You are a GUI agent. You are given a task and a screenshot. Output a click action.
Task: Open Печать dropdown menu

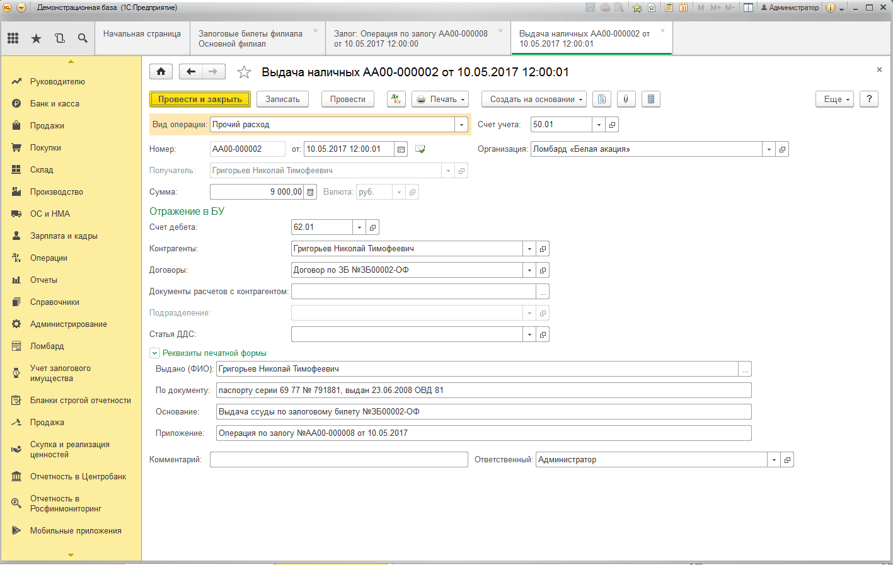(x=441, y=100)
